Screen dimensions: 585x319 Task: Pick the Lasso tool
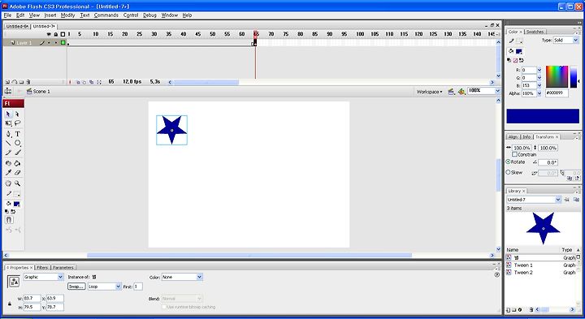point(17,123)
